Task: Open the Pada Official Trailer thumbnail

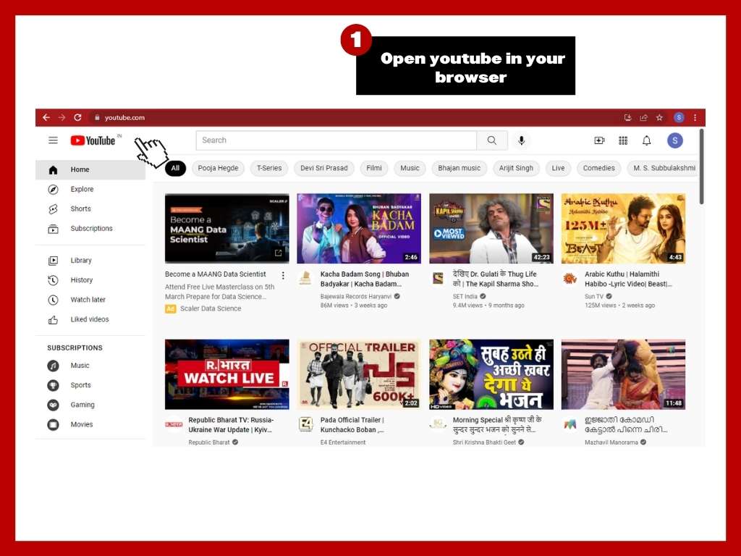Action: click(359, 374)
